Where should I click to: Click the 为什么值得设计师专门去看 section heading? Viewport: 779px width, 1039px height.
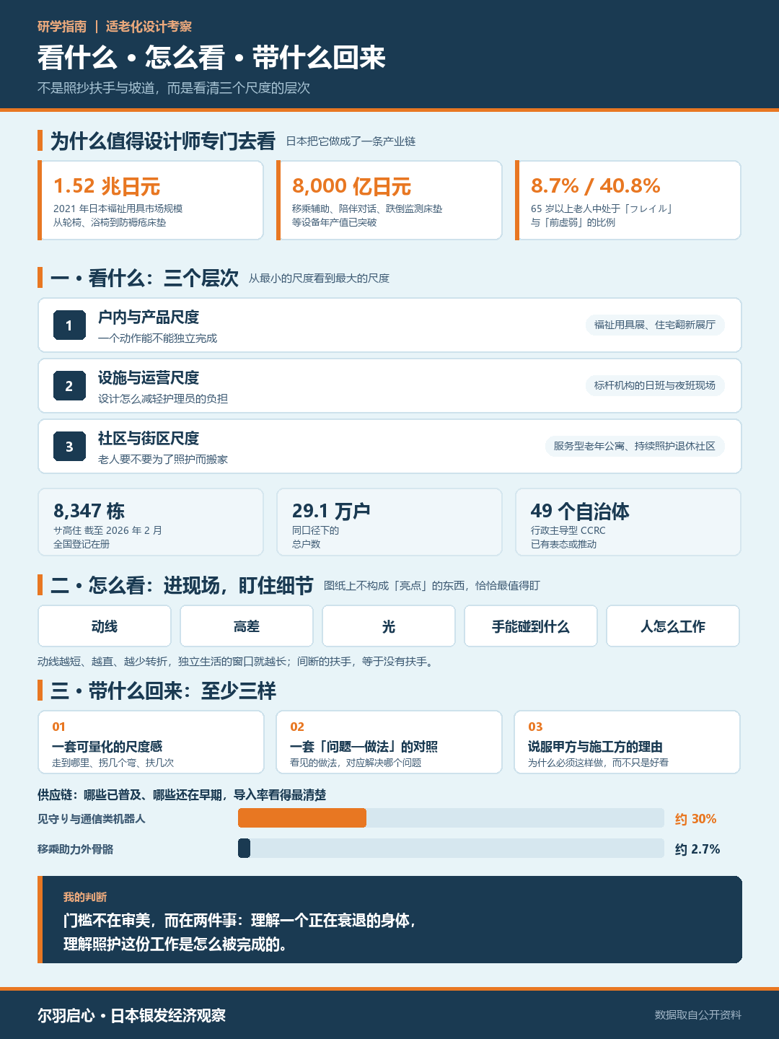pos(163,141)
